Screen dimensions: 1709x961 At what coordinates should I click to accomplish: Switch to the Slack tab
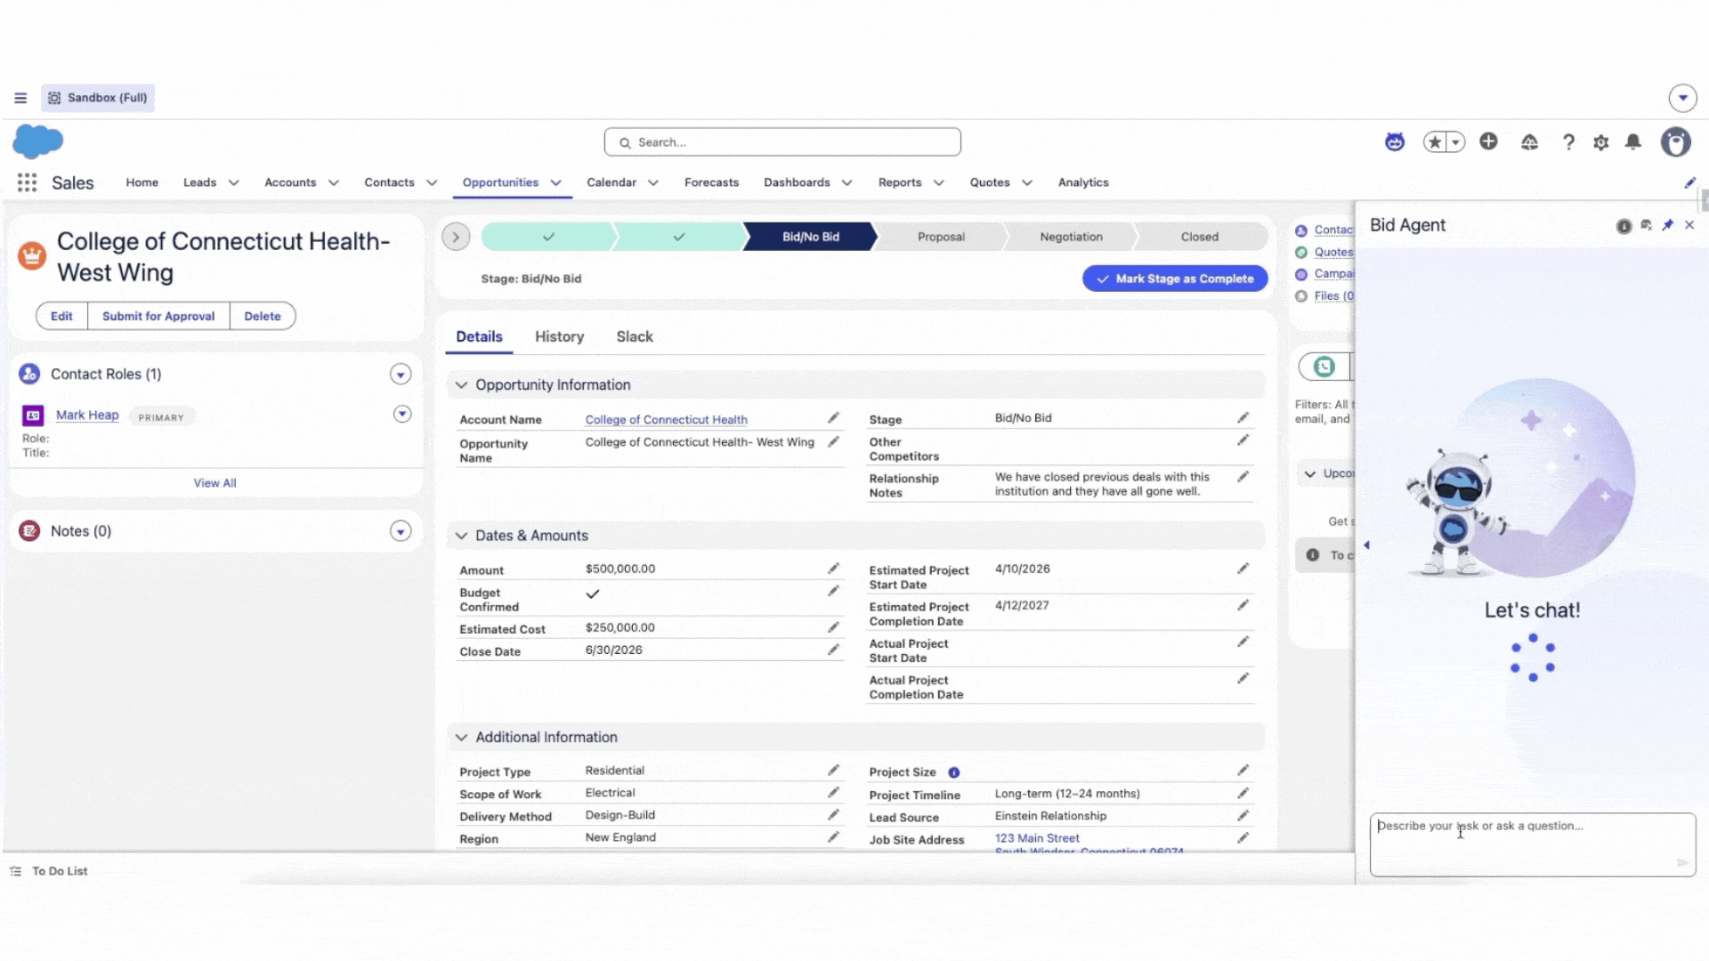coord(635,336)
